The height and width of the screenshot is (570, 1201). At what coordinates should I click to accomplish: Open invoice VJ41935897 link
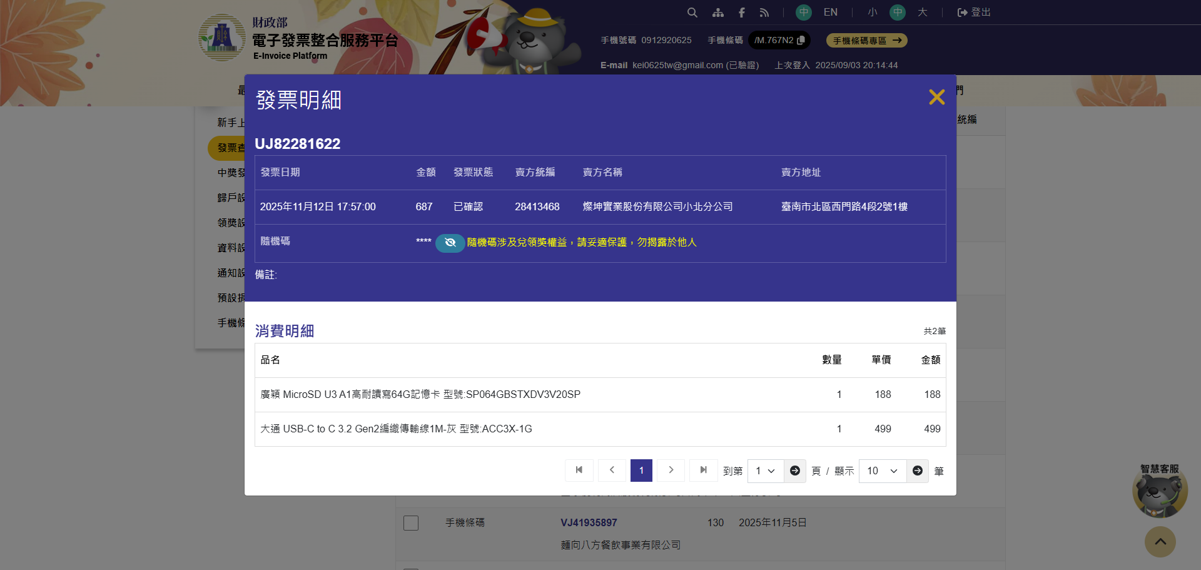point(589,522)
